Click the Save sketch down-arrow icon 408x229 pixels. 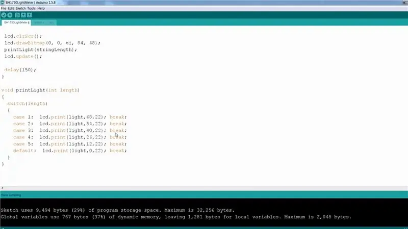click(x=30, y=15)
